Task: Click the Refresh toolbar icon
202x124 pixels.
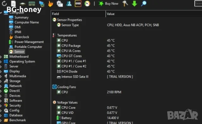Action: click(x=4, y=3)
